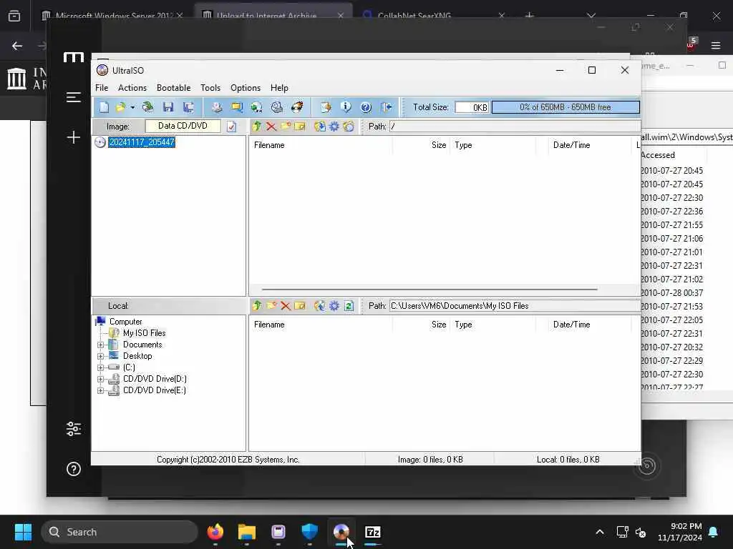Click Extract icon in Image pane toolbar
Viewport: 733px width, 549px height.
[x=320, y=127]
